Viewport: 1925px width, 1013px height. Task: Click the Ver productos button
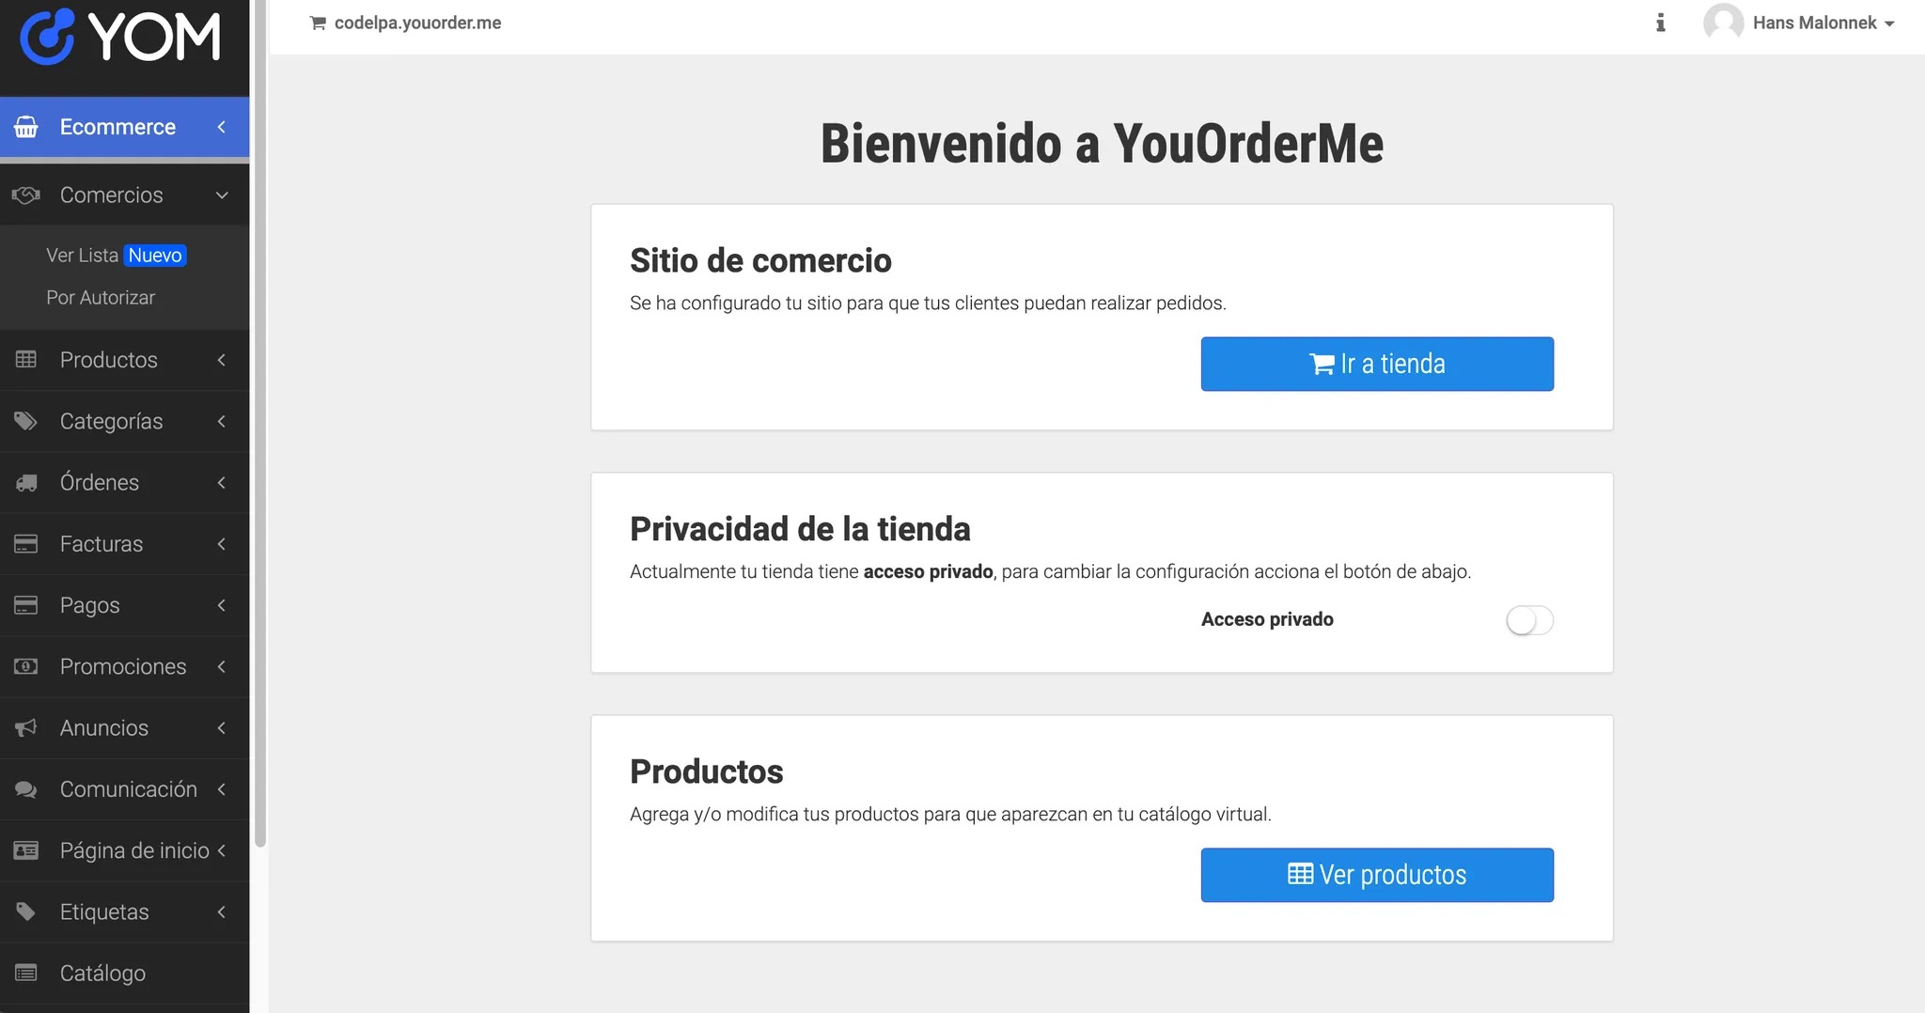pyautogui.click(x=1377, y=875)
